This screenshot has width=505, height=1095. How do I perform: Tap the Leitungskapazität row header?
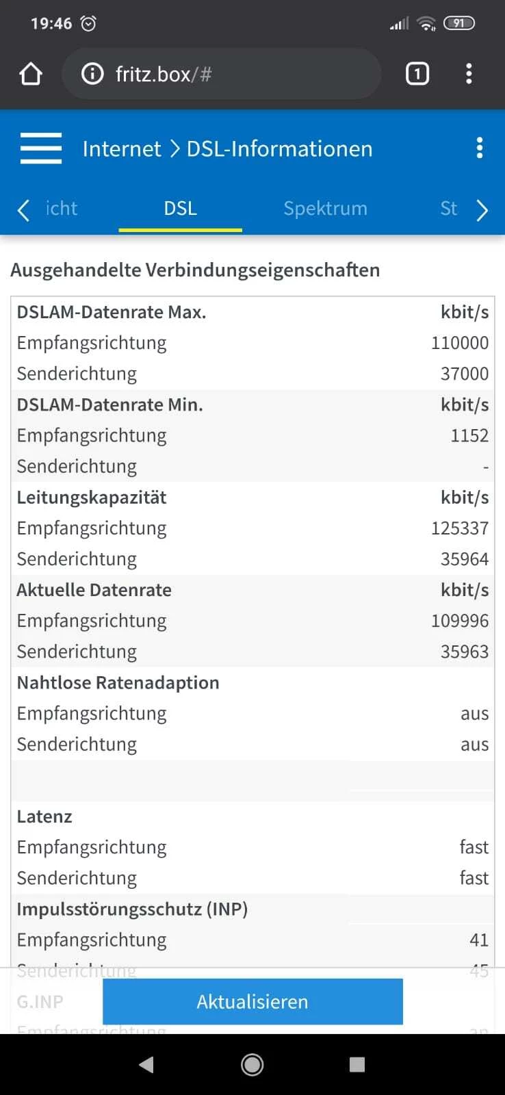(92, 498)
